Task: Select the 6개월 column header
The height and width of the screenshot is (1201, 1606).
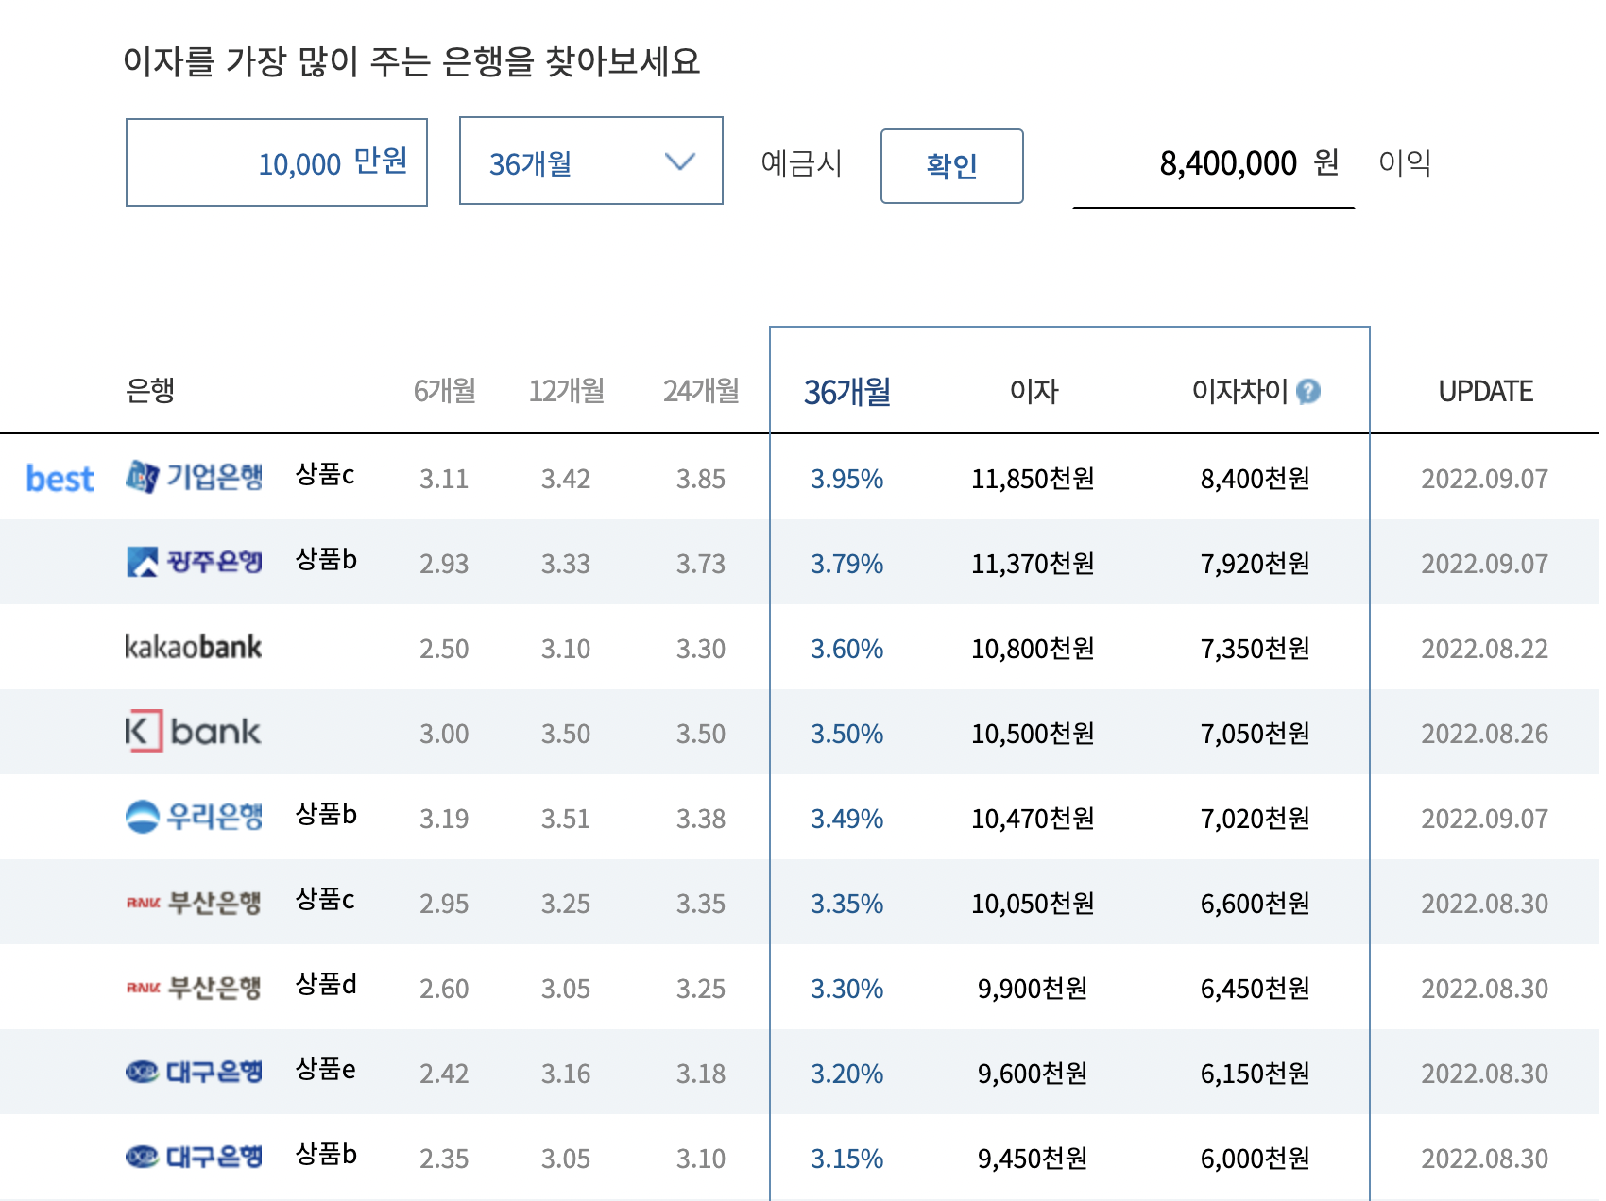Action: point(445,391)
